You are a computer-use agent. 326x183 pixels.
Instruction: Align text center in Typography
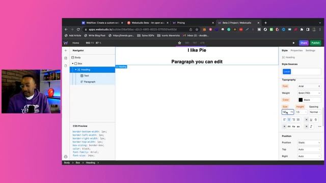point(289,120)
